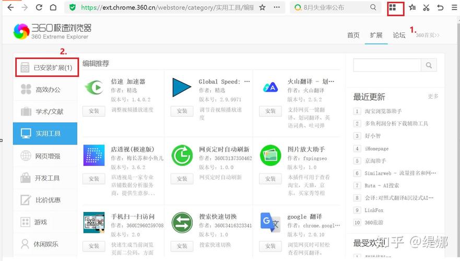Viewport: 460px width, 261px height.
Task: Click the 图片放大助手 green picture icon
Action: [270, 155]
